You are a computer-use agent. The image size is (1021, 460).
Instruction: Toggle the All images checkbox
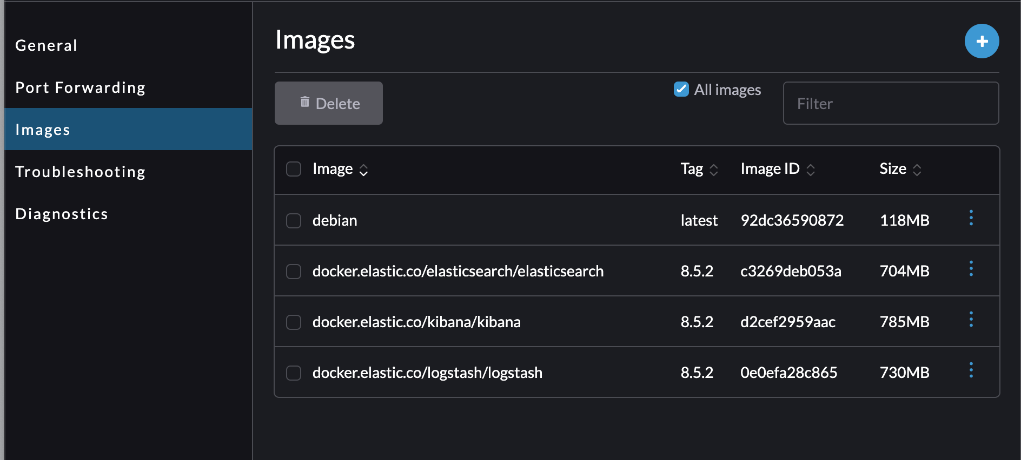[681, 89]
